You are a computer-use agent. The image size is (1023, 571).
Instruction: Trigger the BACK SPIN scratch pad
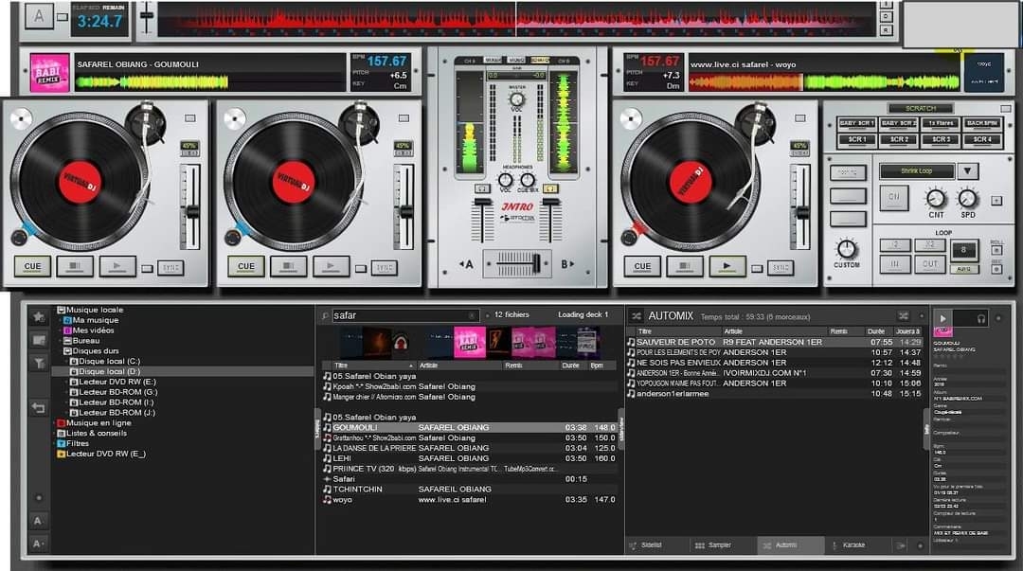coord(982,123)
